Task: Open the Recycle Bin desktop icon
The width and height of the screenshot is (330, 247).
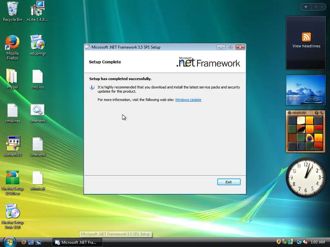Action: 12,12
